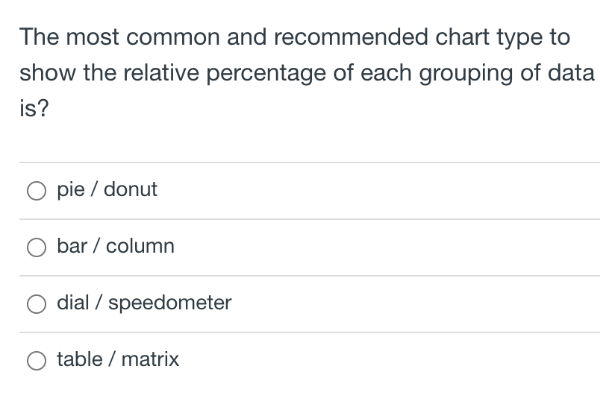Click the word "donut" in first option
The image size is (615, 407).
pyautogui.click(x=131, y=190)
